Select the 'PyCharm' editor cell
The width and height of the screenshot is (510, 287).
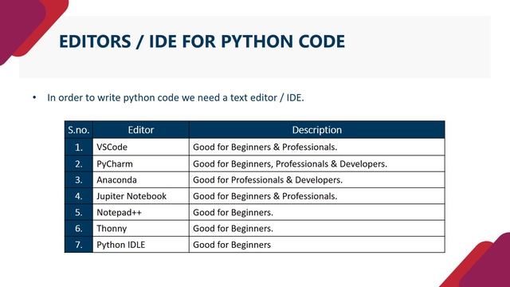141,163
